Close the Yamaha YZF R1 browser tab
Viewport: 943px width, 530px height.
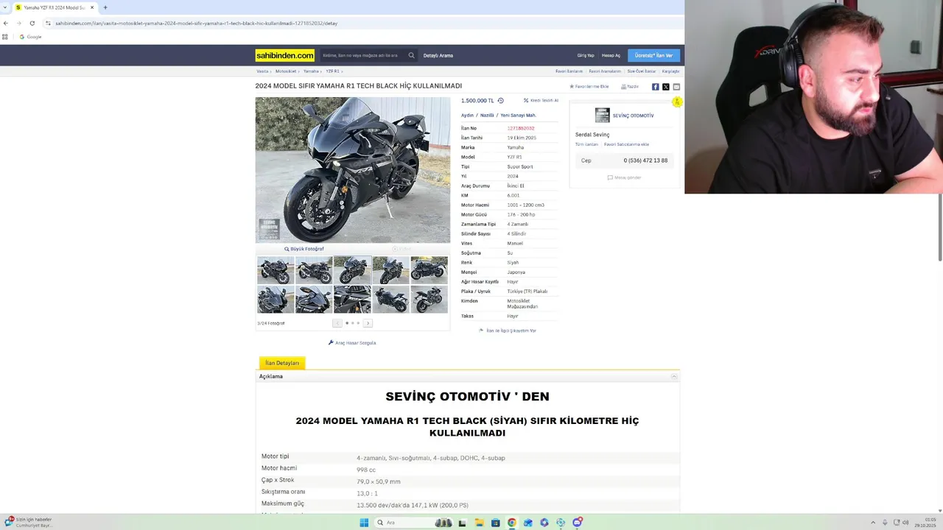(92, 7)
